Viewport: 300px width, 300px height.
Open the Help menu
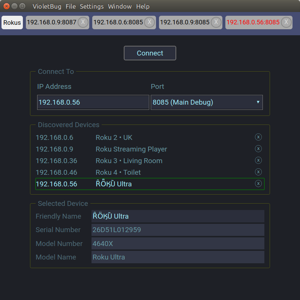pyautogui.click(x=143, y=6)
